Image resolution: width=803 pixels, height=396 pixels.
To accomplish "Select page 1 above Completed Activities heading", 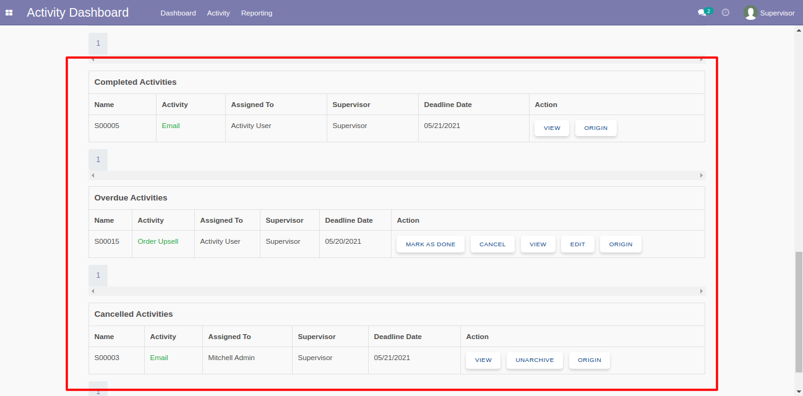I will coord(98,43).
